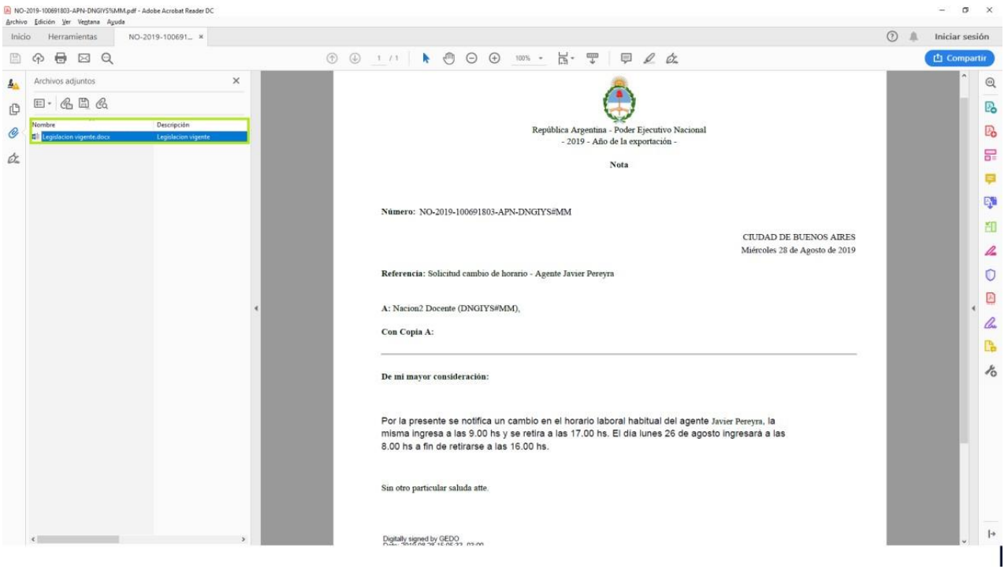The image size is (1008, 584).
Task: Click the upload to cloud icon
Action: [x=38, y=58]
